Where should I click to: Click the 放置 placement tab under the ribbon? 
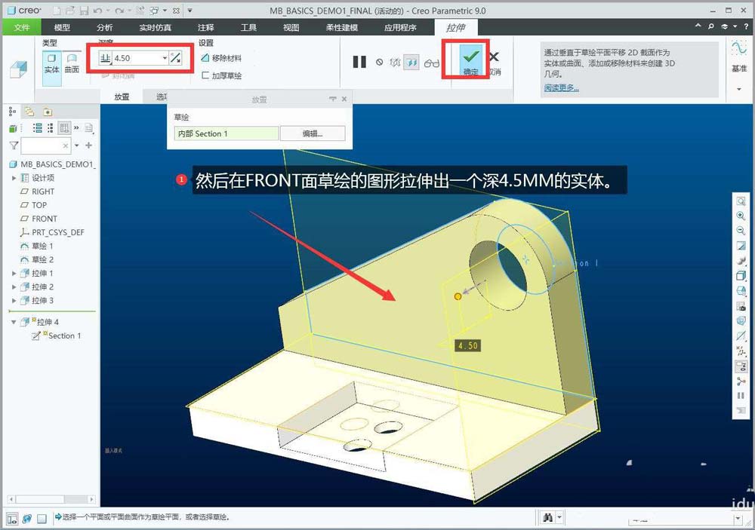[122, 97]
